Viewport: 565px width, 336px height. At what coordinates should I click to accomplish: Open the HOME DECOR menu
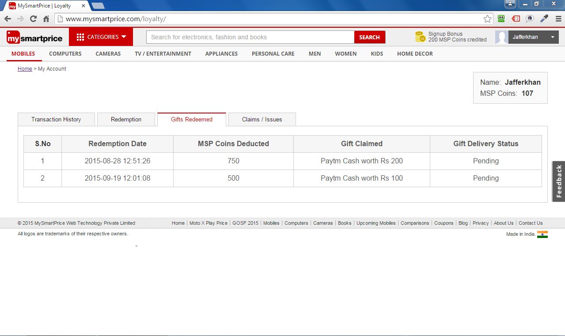pyautogui.click(x=415, y=53)
